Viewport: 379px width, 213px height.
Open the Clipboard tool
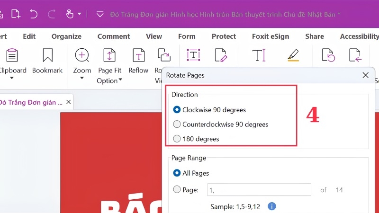[12, 61]
